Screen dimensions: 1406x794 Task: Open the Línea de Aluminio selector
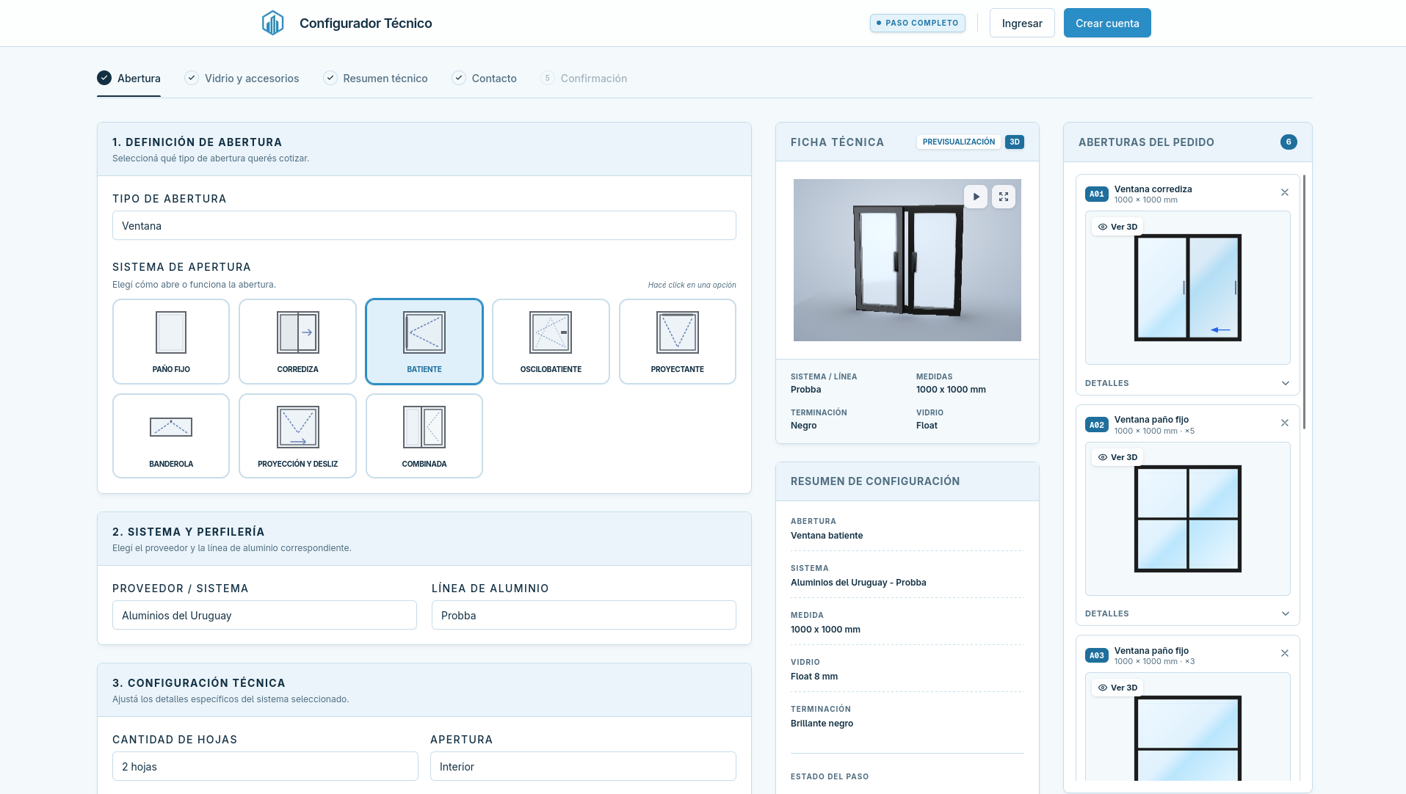(x=584, y=615)
